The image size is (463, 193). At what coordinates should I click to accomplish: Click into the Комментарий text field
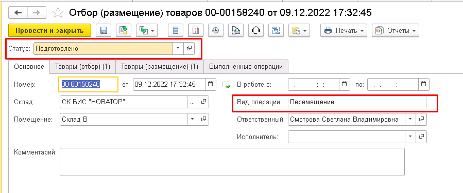[x=232, y=162]
